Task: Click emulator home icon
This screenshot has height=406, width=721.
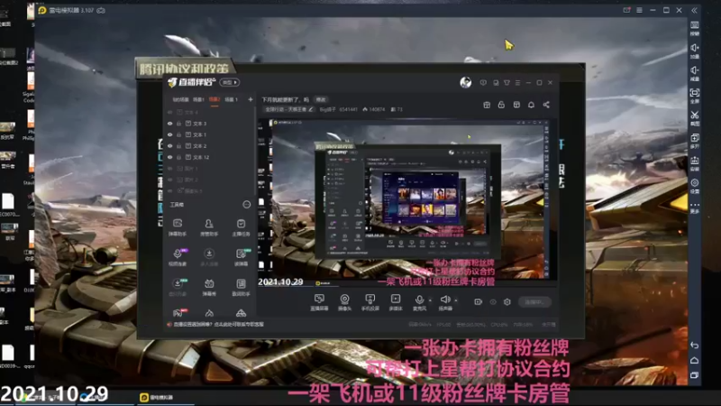Action: 695,360
